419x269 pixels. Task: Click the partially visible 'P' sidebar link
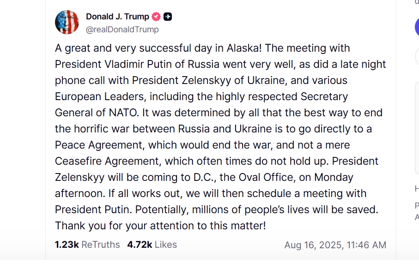click(x=417, y=206)
